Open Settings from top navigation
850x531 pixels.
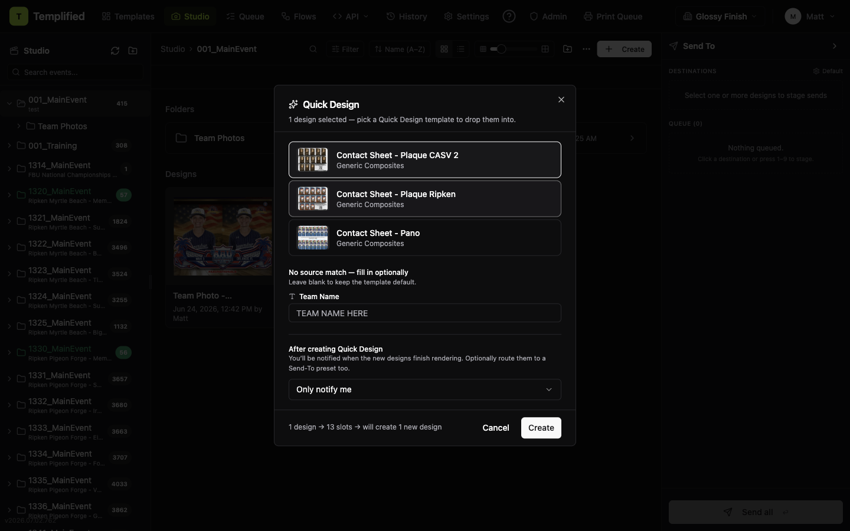click(466, 17)
